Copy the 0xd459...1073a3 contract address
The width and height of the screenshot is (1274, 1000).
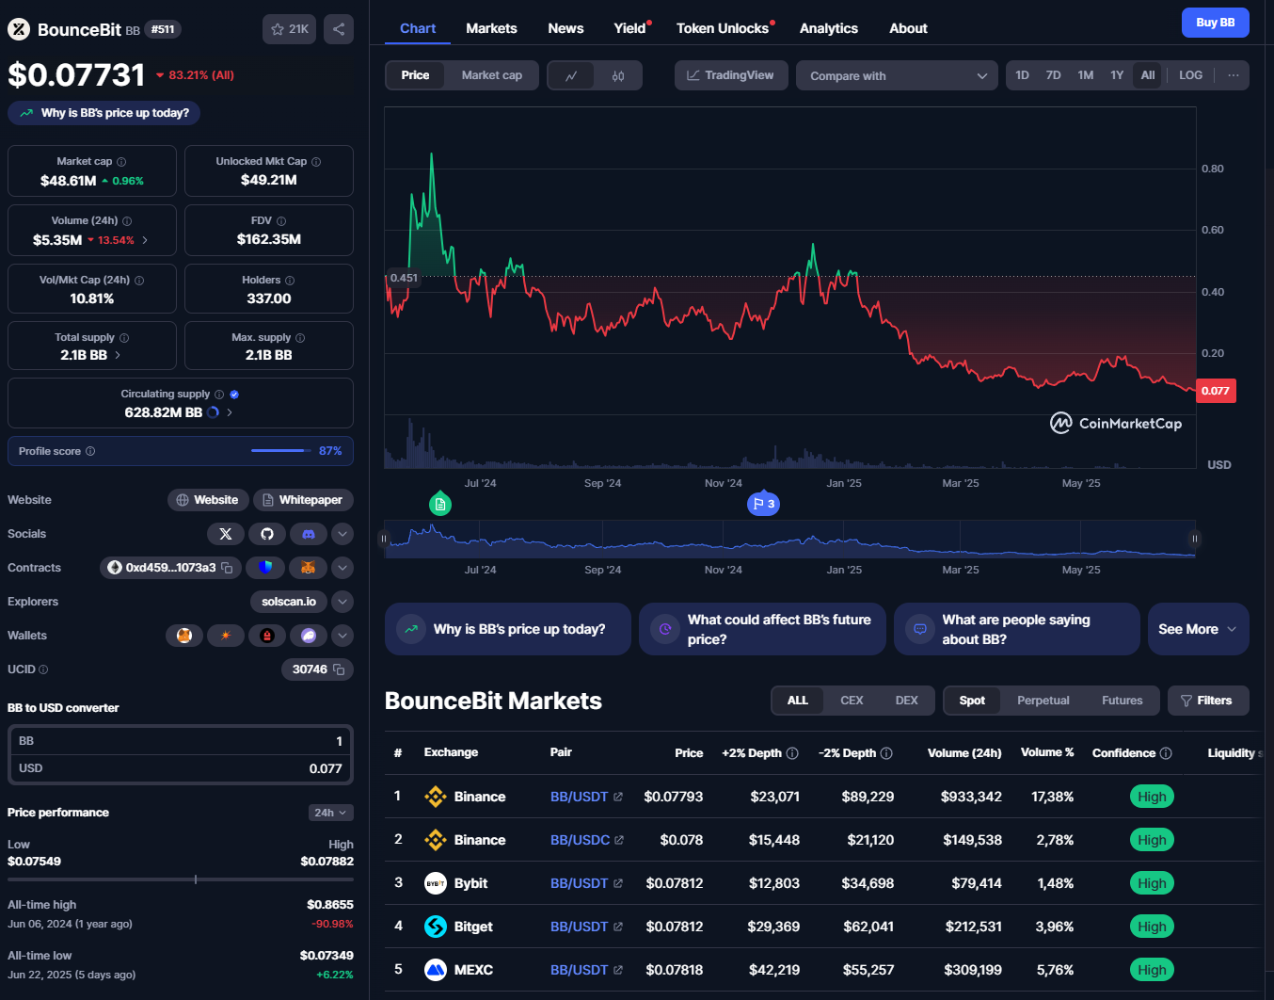pyautogui.click(x=227, y=568)
